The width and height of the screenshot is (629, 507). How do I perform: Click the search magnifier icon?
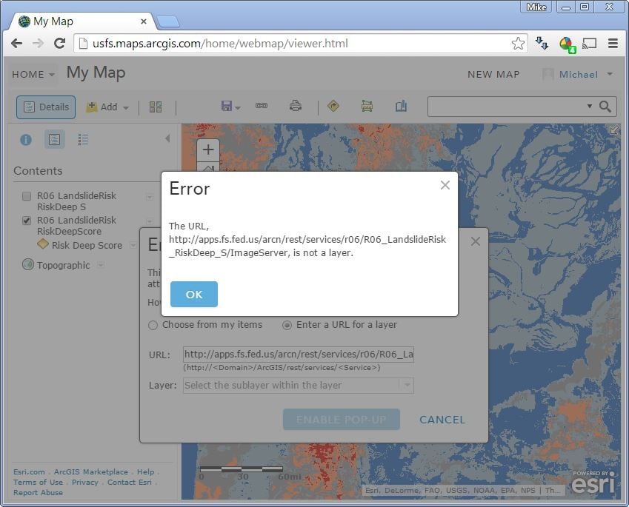coord(605,106)
